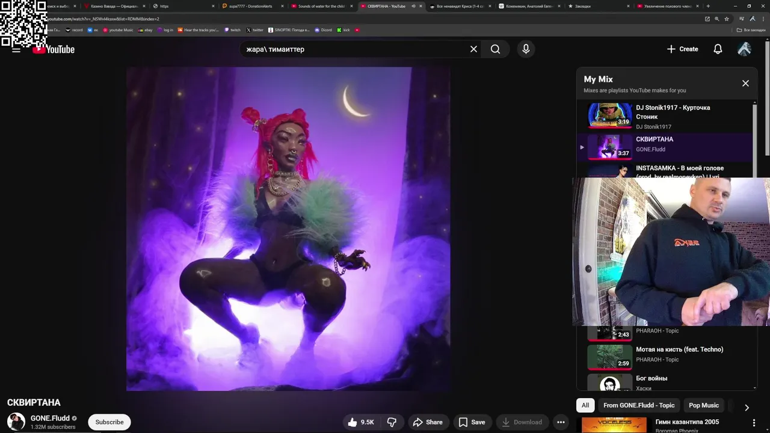Open browser zoom magnifier icon
Image resolution: width=770 pixels, height=433 pixels.
(x=716, y=19)
